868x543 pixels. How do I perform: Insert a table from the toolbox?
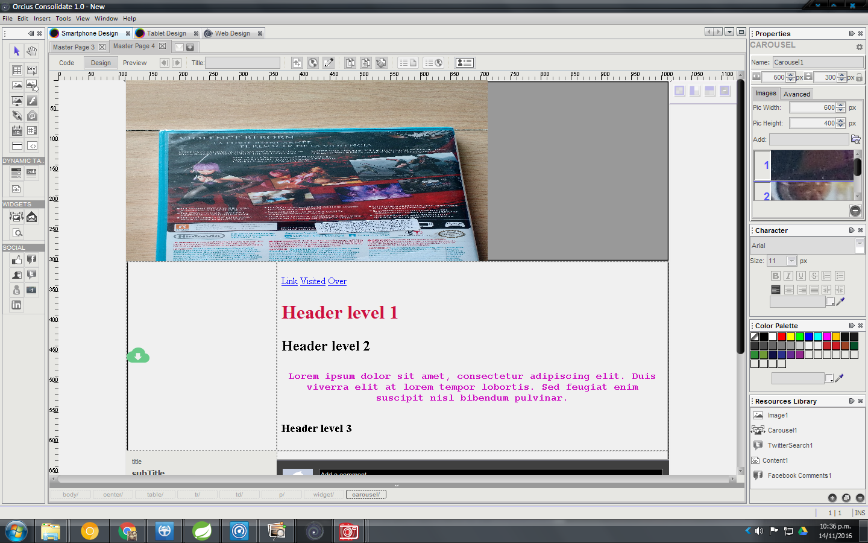tap(17, 70)
